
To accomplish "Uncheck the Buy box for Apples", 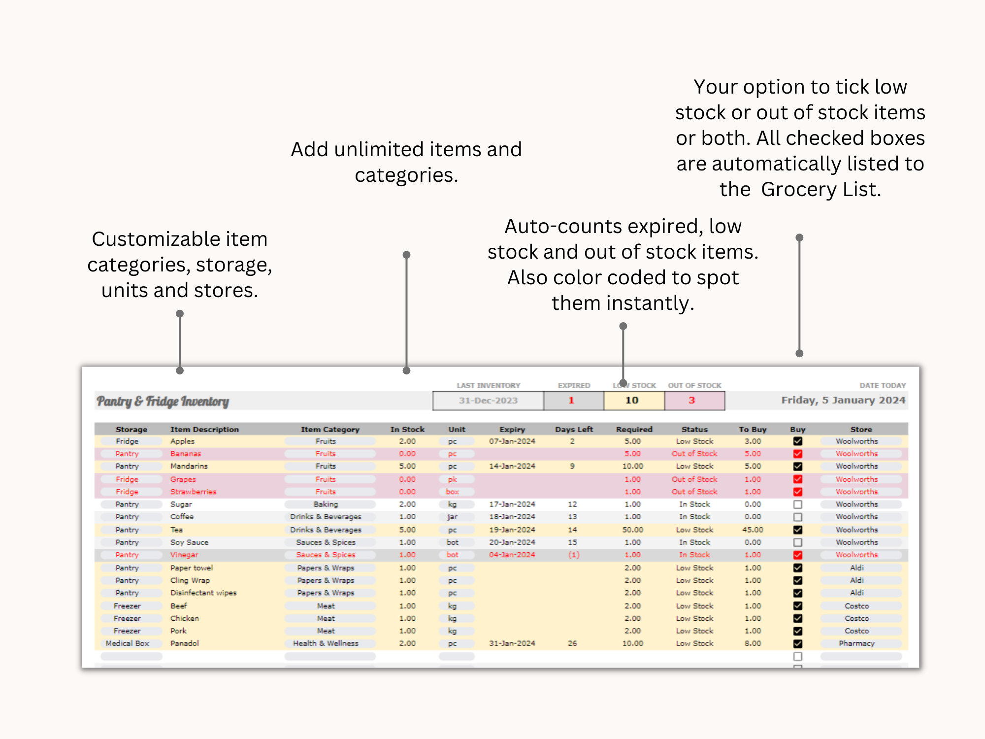I will [798, 441].
